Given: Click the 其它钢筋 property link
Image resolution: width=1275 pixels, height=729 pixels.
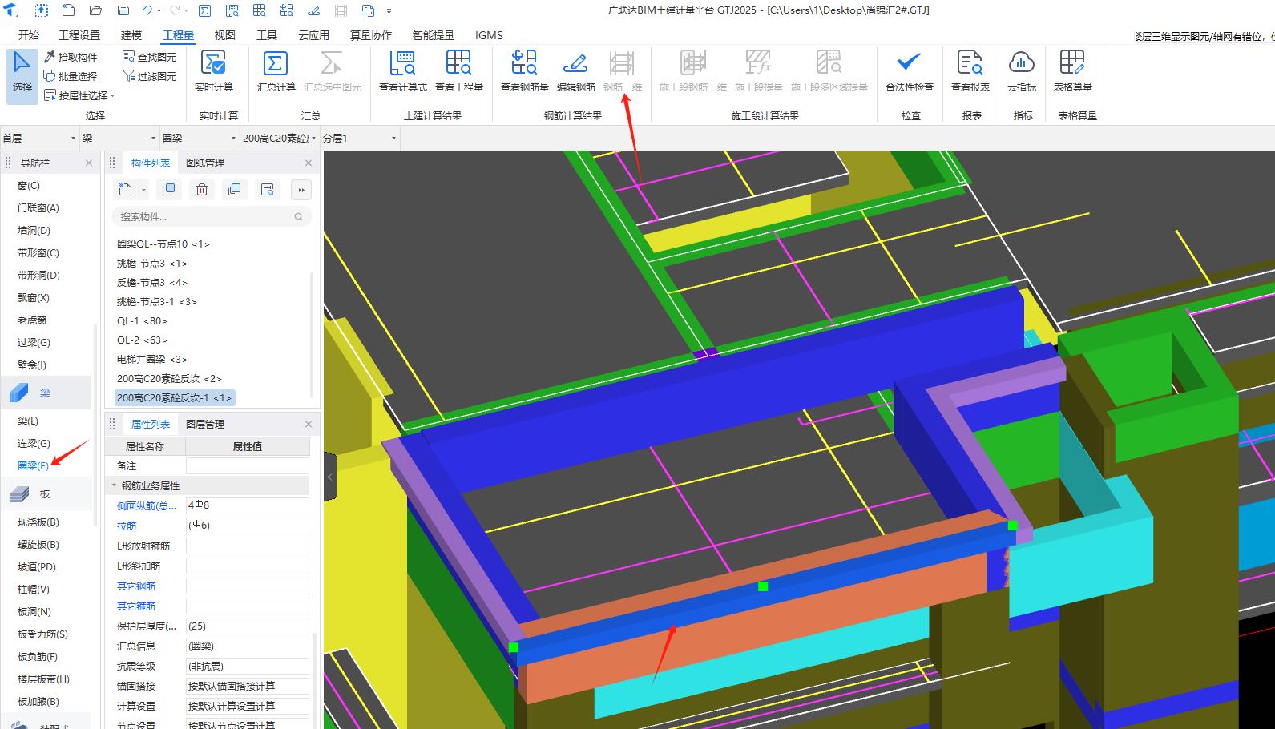Looking at the screenshot, I should (136, 586).
